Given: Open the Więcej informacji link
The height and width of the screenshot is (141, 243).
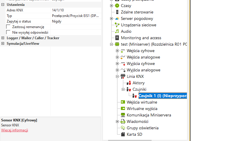Looking at the screenshot, I should (15, 130).
